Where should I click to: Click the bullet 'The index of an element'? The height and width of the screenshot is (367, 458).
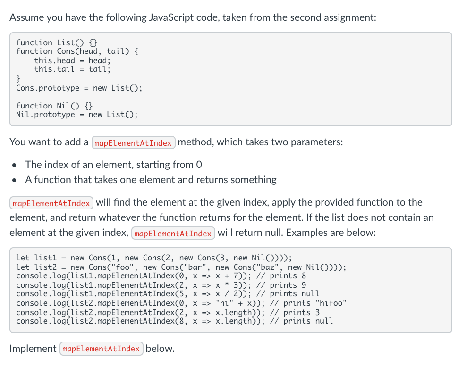(x=114, y=165)
